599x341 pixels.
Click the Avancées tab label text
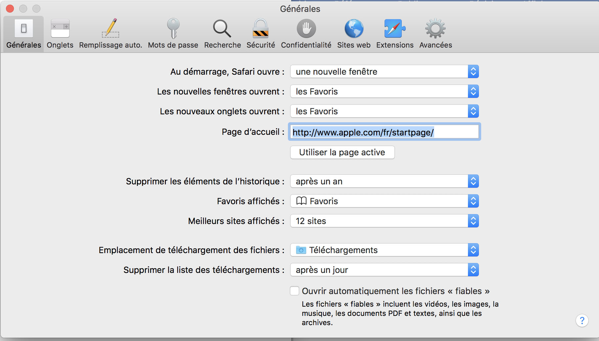pos(436,45)
